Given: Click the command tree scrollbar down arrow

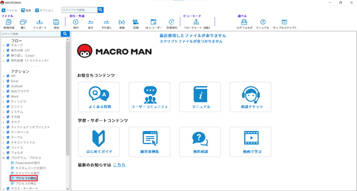Looking at the screenshot, I should pyautogui.click(x=67, y=189).
